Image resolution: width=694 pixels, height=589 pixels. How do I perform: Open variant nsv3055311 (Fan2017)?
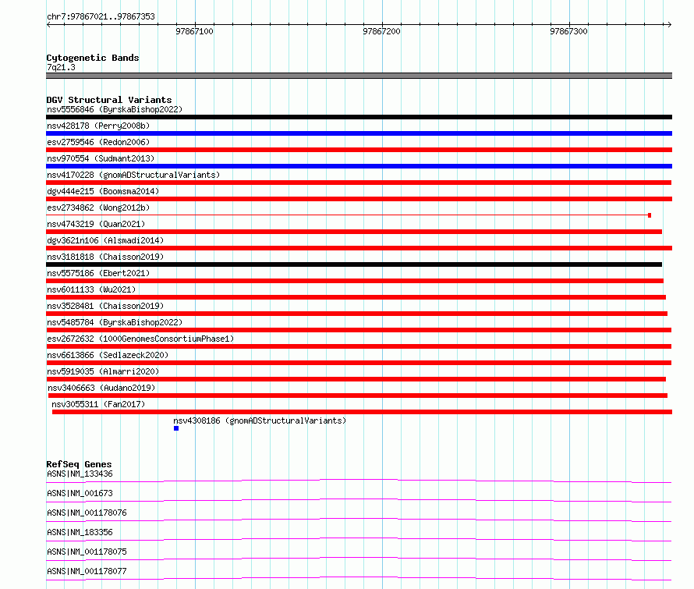[x=98, y=404]
